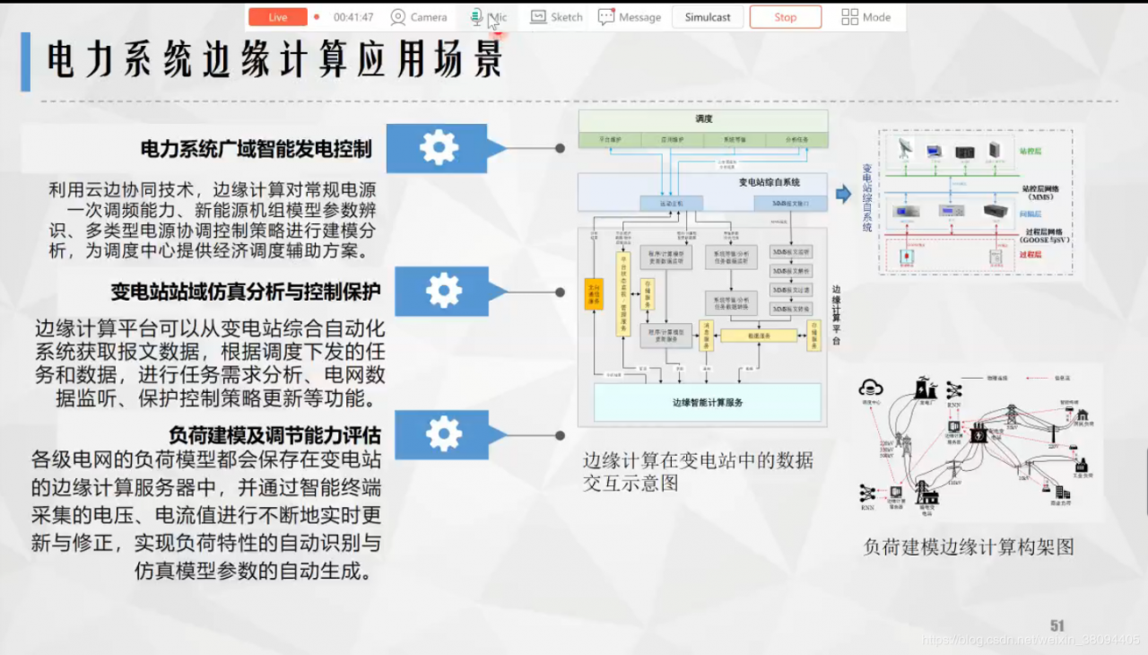Stop the live broadcast
Screen dimensions: 1148x655
786,17
